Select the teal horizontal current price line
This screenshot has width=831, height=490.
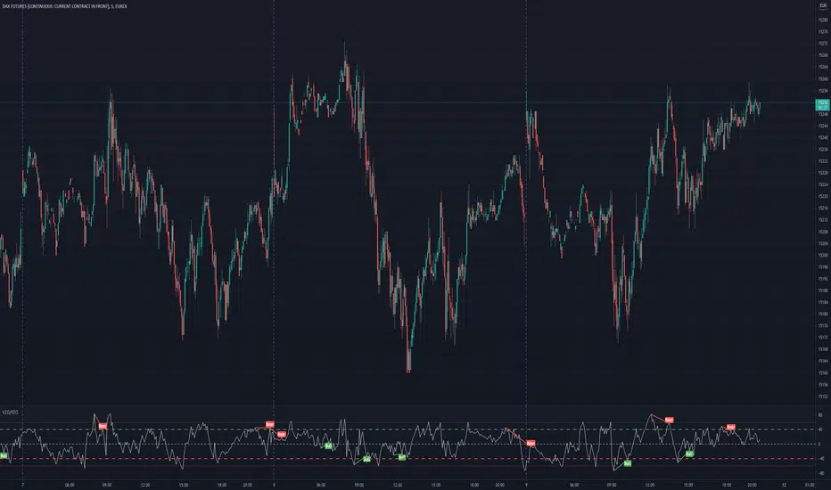pos(407,102)
